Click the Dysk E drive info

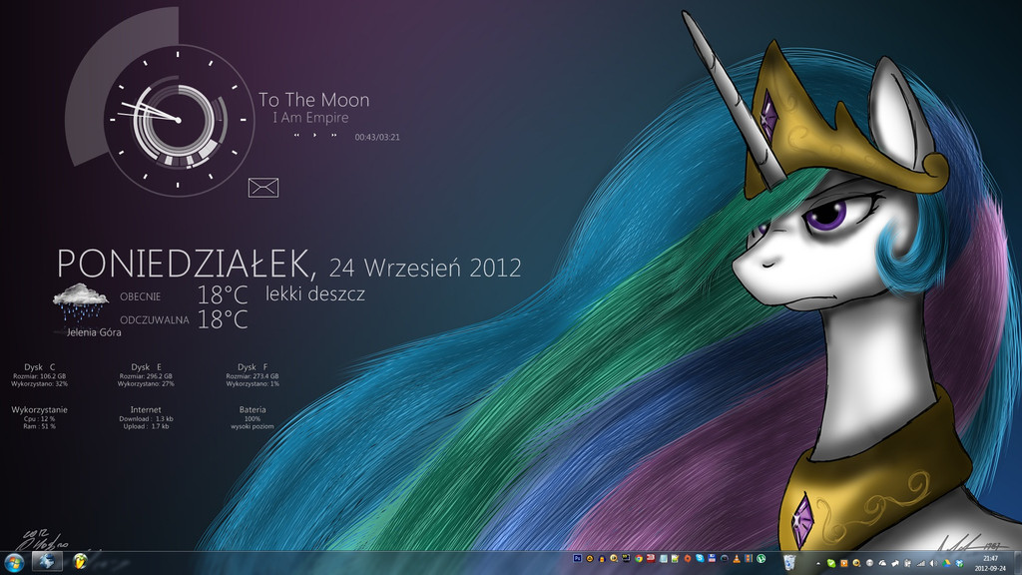tap(146, 375)
